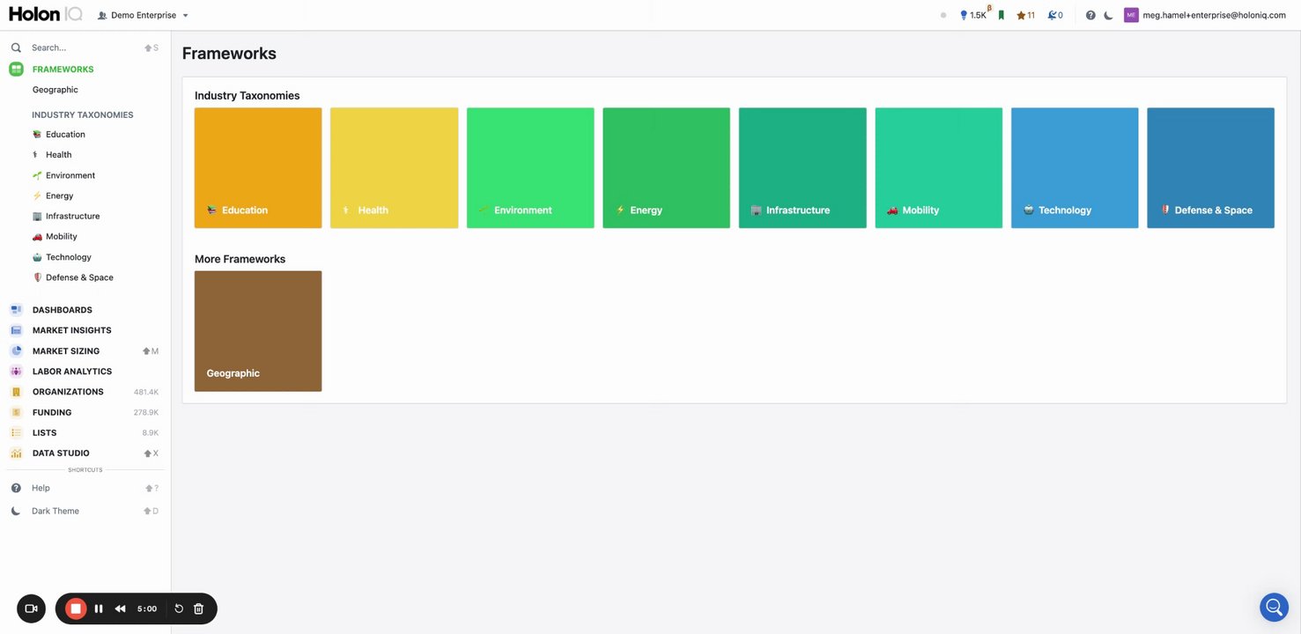Click the HolonIQ logo
Viewport: 1301px width, 634px height.
point(45,14)
